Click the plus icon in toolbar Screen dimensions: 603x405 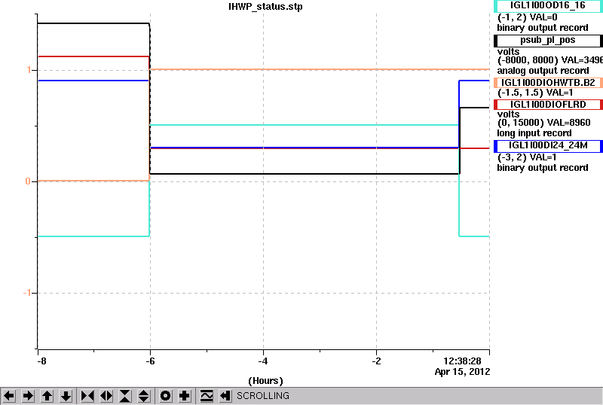[185, 396]
